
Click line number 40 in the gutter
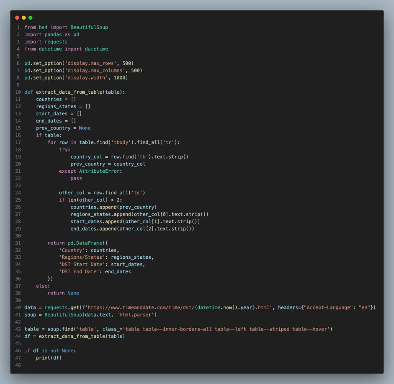coord(18,308)
